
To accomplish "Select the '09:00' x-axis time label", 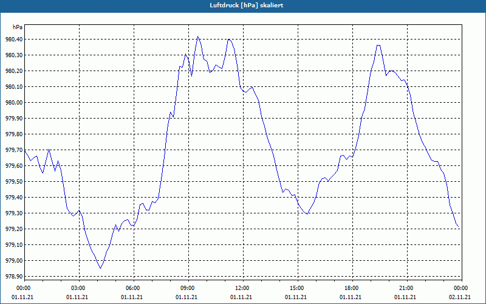I will coord(188,288).
